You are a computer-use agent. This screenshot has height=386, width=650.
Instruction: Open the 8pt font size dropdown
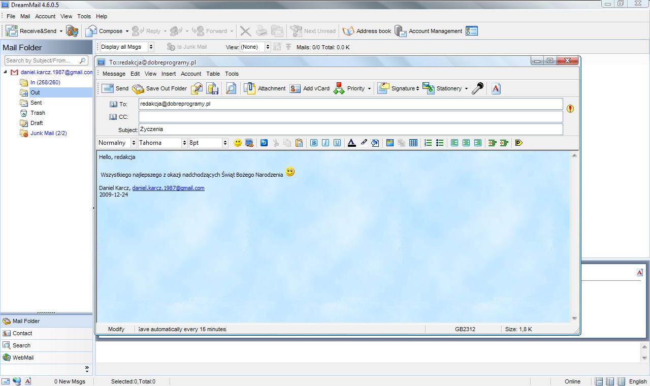click(x=225, y=143)
